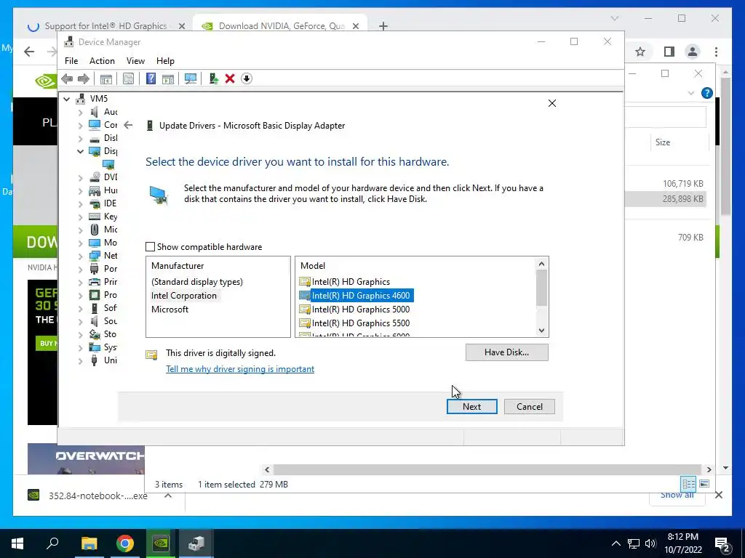Open the Windows Start menu
The height and width of the screenshot is (558, 745).
pyautogui.click(x=17, y=543)
